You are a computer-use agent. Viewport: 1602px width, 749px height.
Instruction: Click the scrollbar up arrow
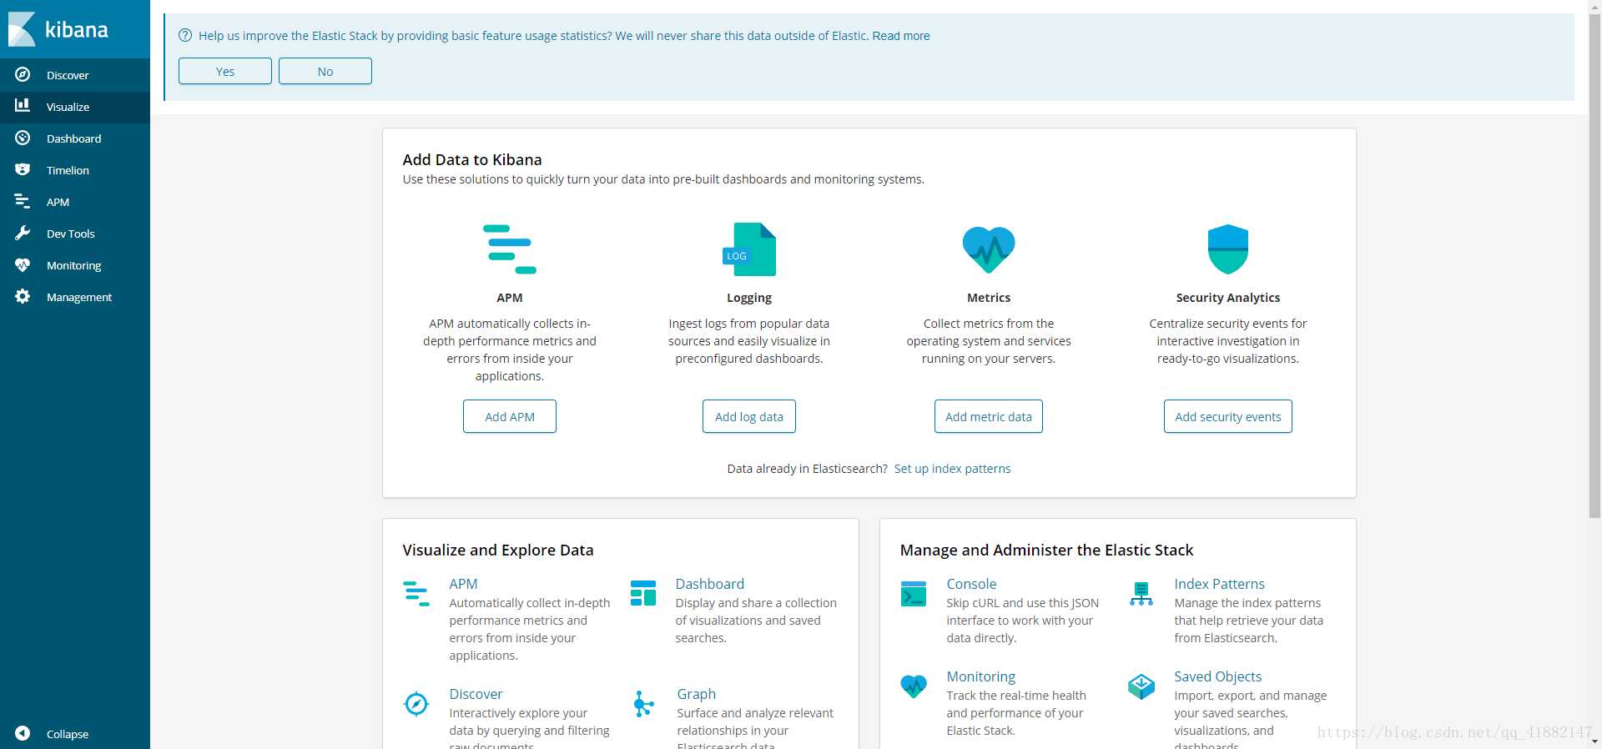click(1594, 6)
